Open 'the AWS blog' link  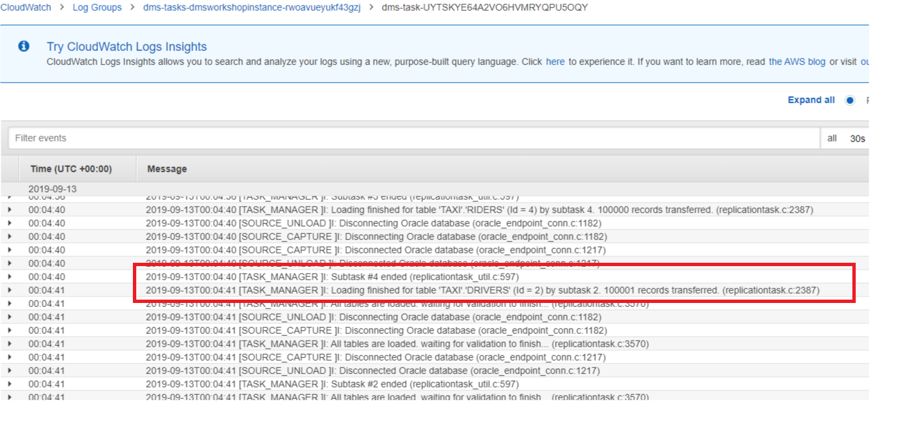point(797,62)
